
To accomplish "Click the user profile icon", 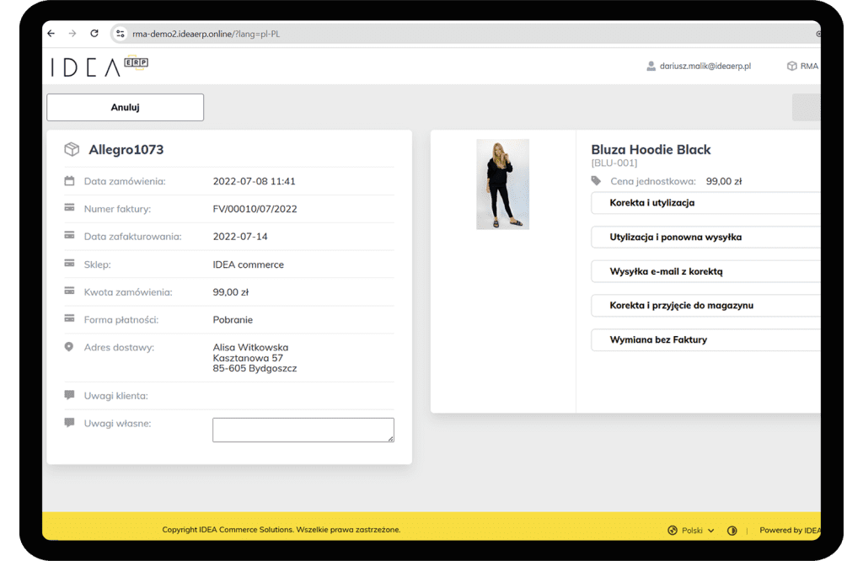I will pos(651,66).
